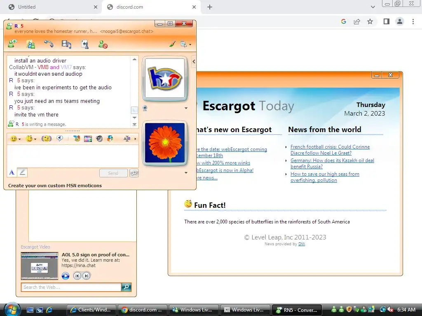Image resolution: width=422 pixels, height=316 pixels.
Task: Focus the Search the Web field
Action: click(x=71, y=287)
